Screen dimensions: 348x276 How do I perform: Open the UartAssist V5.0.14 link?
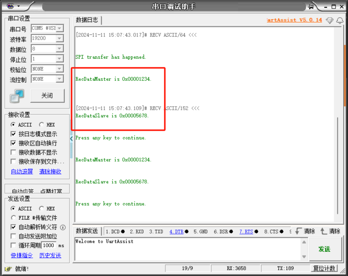pyautogui.click(x=294, y=20)
